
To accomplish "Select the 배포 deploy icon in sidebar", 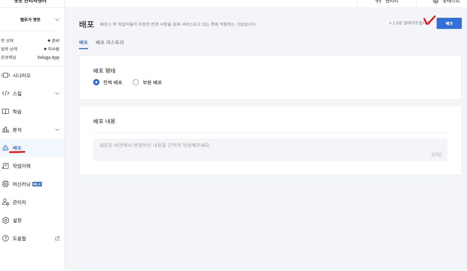I will pyautogui.click(x=6, y=148).
